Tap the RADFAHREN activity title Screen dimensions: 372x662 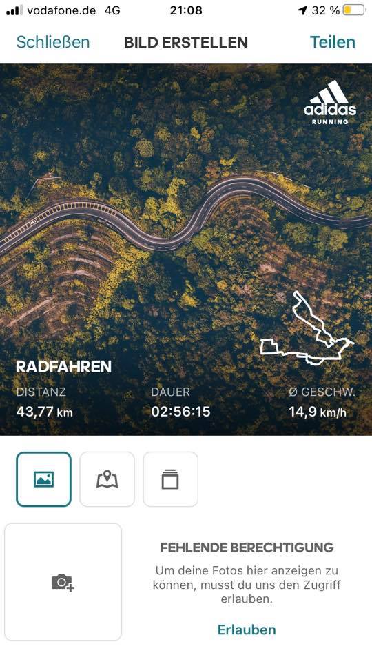click(63, 366)
